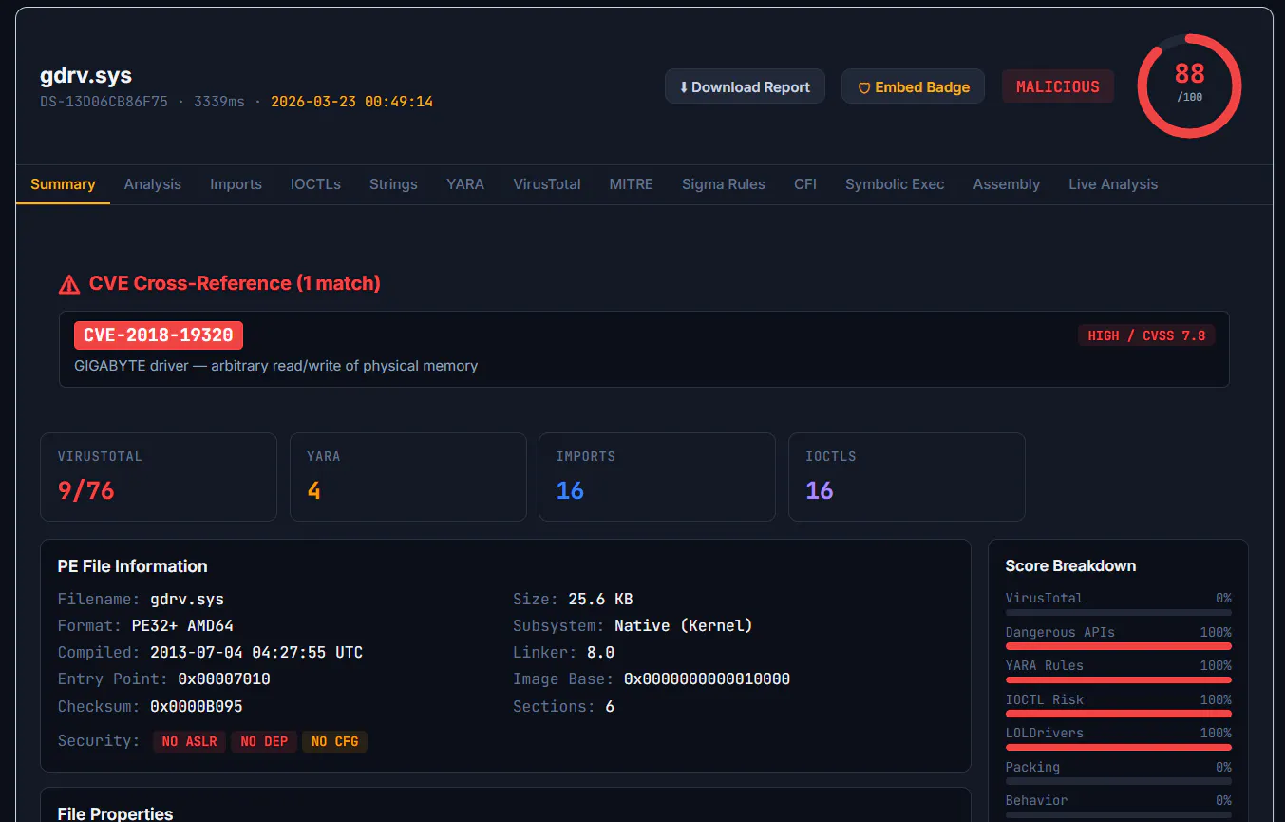This screenshot has height=822, width=1285.
Task: Open the Imports tab
Action: (236, 184)
